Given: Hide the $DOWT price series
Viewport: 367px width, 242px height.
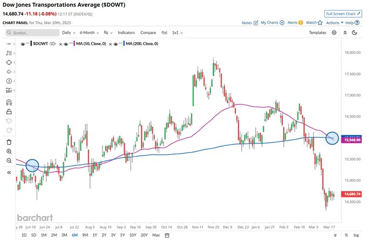Looking at the screenshot, I should tap(23, 43).
